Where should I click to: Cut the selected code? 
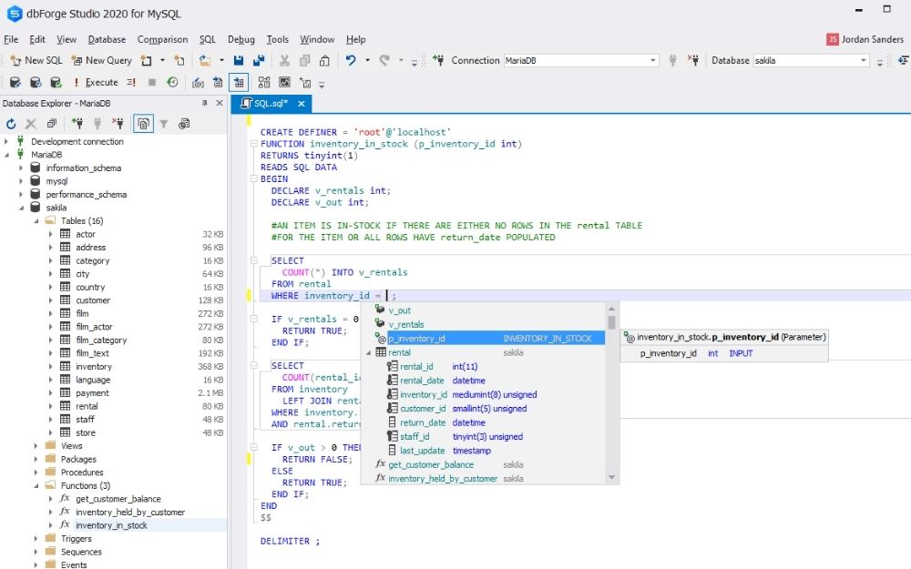285,60
